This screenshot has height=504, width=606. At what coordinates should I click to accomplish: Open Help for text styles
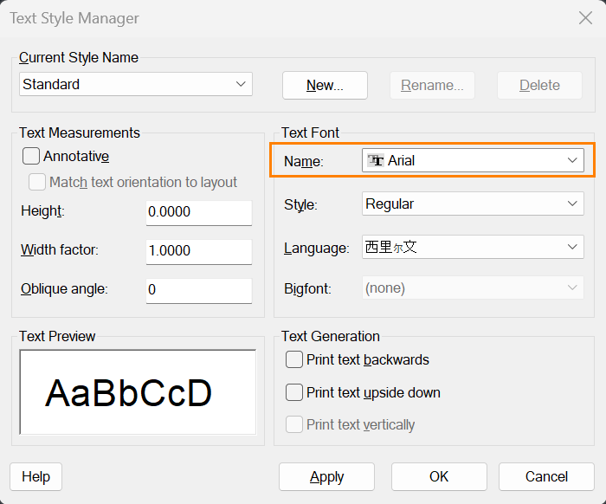pos(36,476)
